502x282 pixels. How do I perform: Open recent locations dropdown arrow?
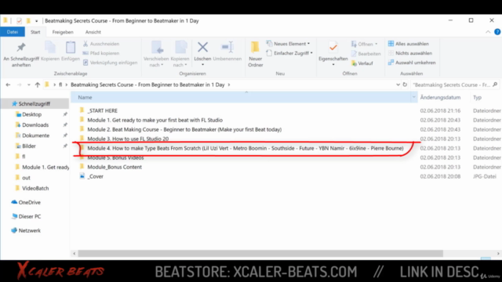pyautogui.click(x=29, y=85)
